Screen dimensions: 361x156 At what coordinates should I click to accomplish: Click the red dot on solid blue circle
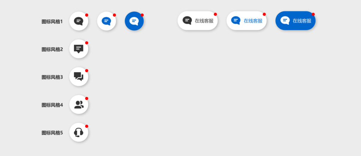coord(142,15)
